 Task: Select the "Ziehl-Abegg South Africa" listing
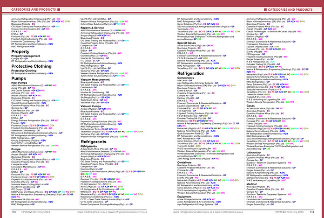pyautogui.click(x=198, y=159)
